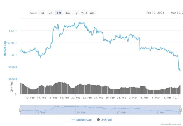This screenshot has height=126, width=183.
Task: Grab the right navigator range handle
Action: [180, 110]
